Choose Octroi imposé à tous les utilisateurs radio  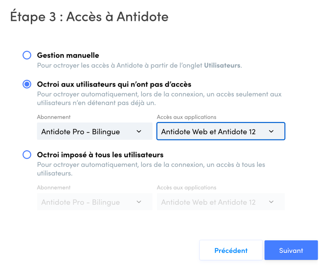pos(27,155)
